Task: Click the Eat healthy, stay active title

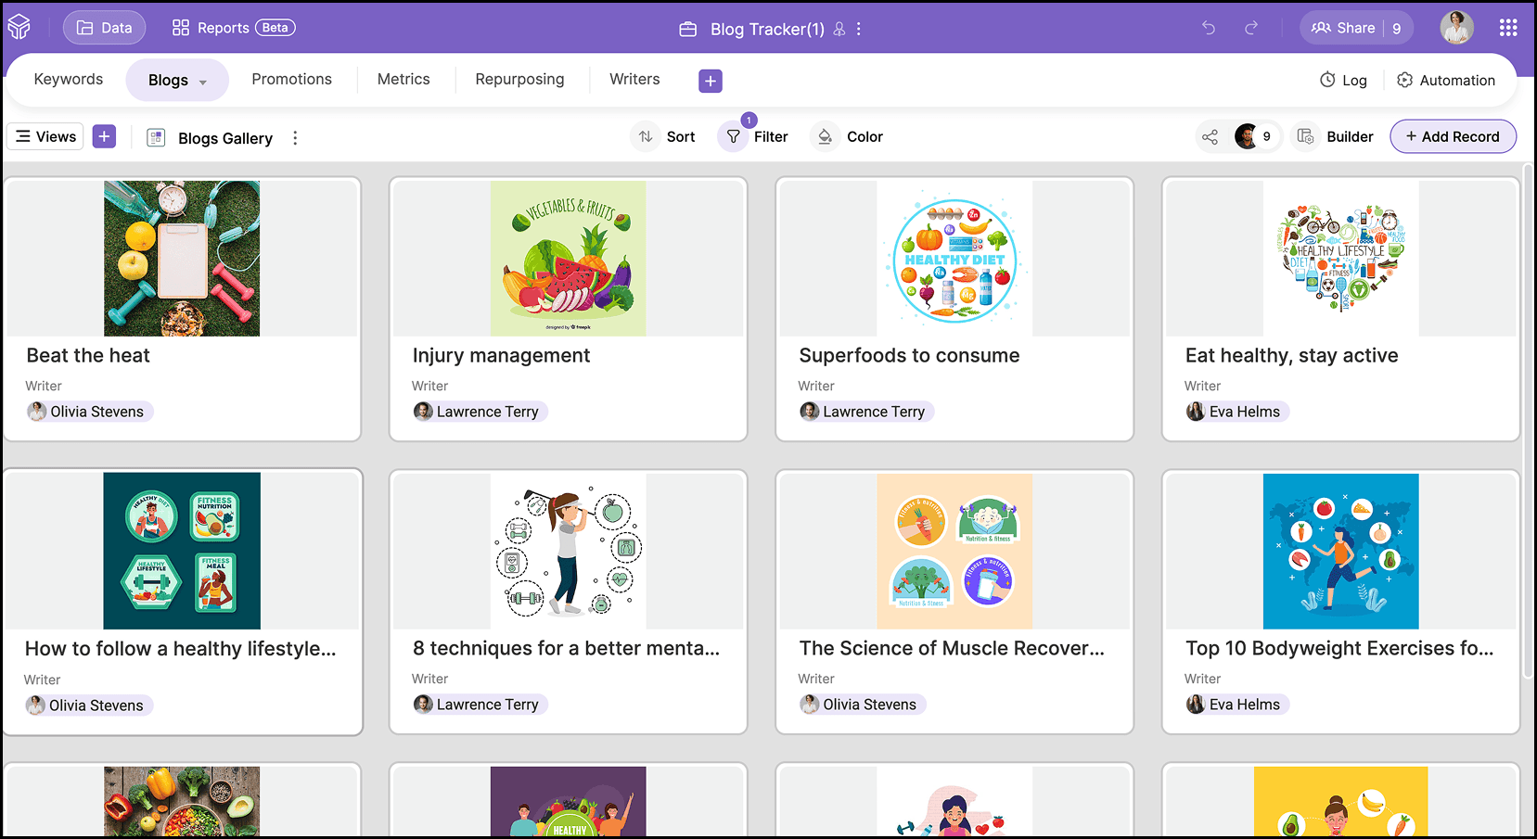Action: pyautogui.click(x=1291, y=355)
